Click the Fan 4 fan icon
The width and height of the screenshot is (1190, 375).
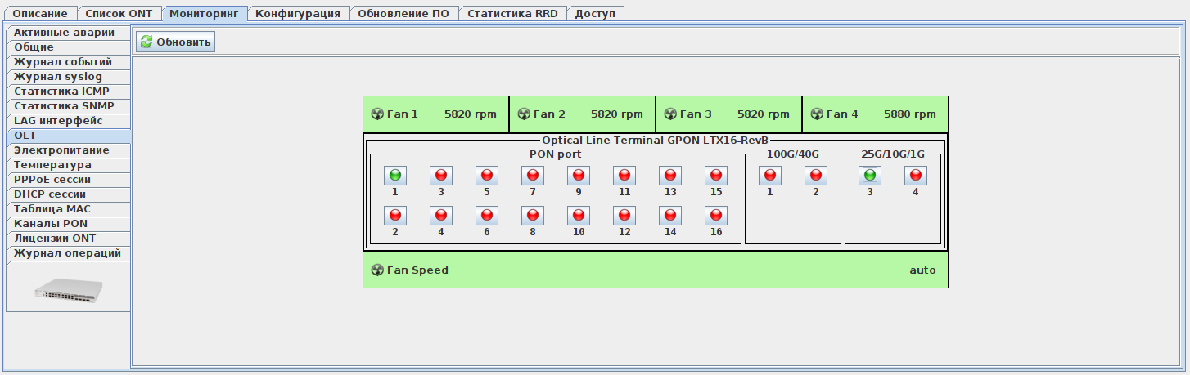(817, 114)
